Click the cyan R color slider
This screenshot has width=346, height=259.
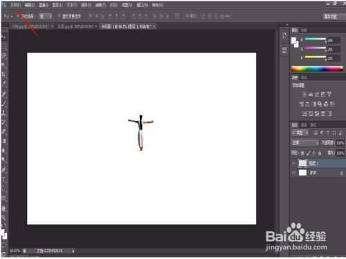pyautogui.click(x=316, y=39)
